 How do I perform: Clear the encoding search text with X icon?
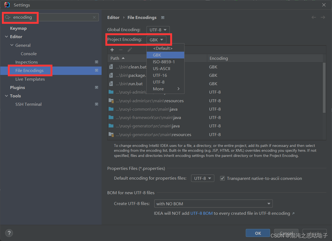click(94, 17)
